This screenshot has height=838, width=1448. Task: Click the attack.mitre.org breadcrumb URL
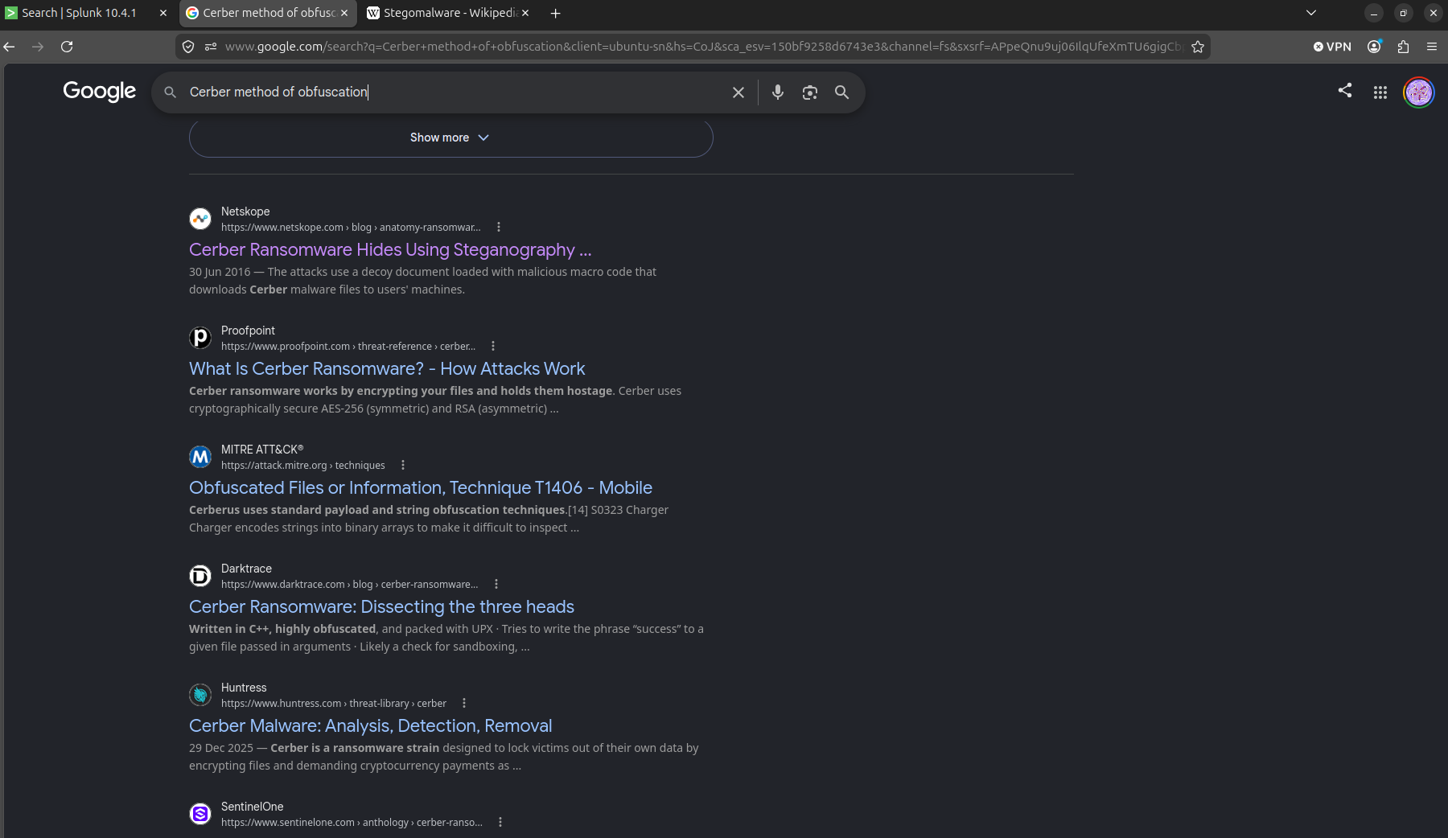click(303, 466)
